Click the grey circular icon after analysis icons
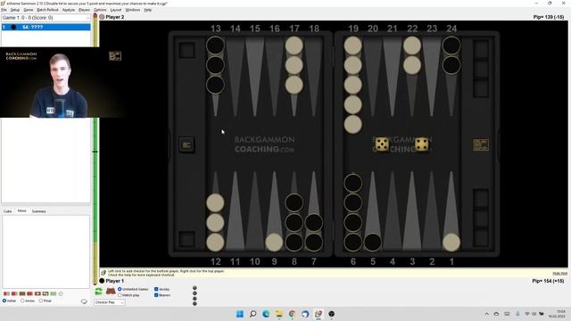 pos(61,293)
